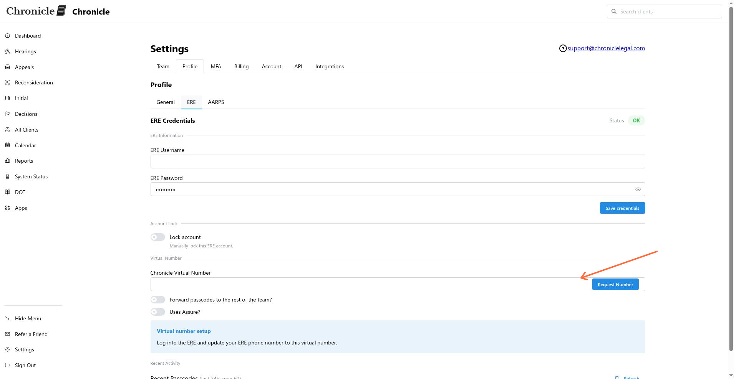Focus the ERE Password input field
The image size is (734, 379).
(x=398, y=189)
